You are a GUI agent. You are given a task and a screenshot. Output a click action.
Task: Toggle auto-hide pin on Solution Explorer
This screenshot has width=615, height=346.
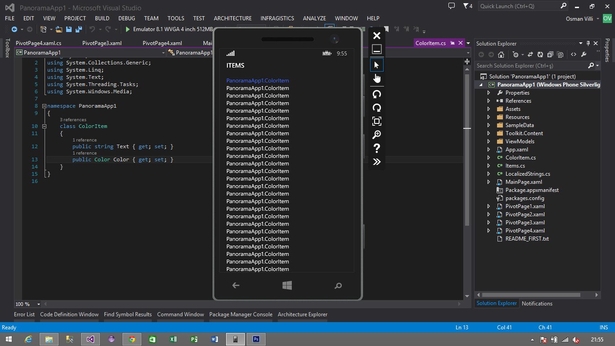click(588, 43)
